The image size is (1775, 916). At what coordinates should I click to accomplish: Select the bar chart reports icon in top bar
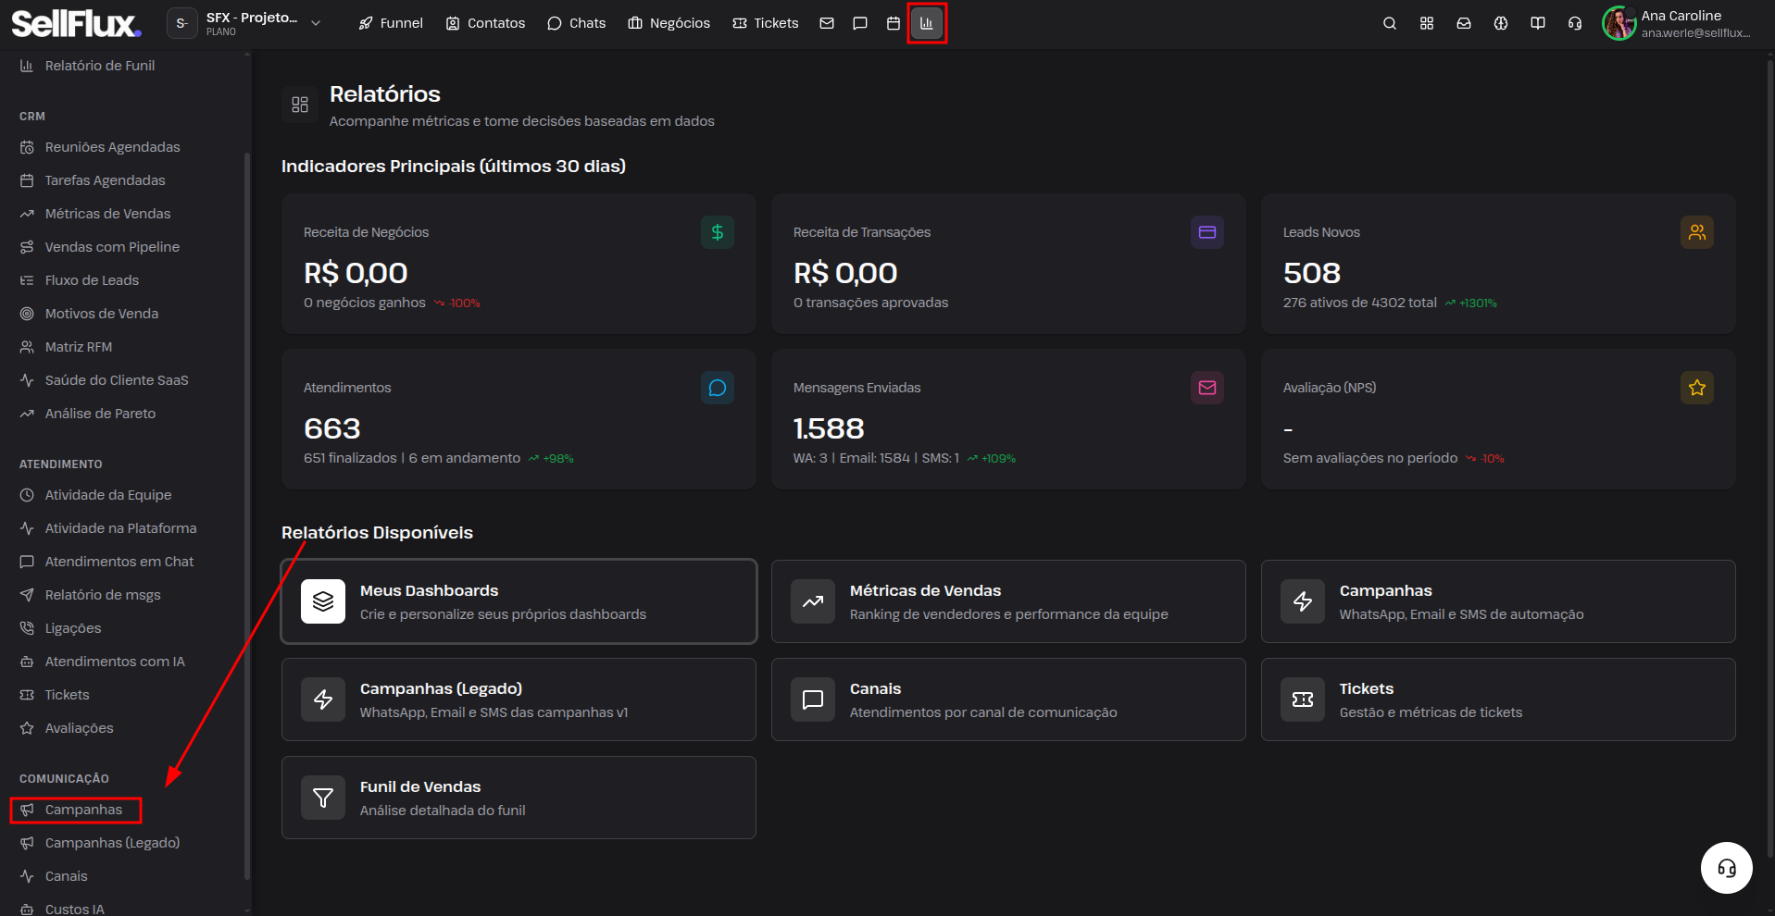[927, 23]
